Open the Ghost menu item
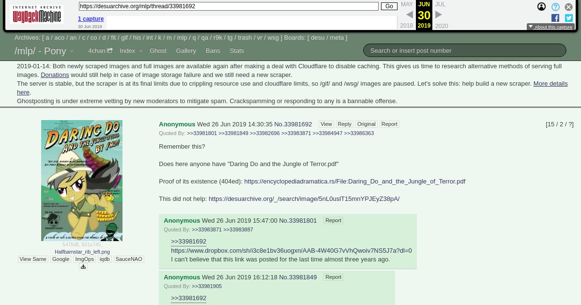 click(x=158, y=51)
